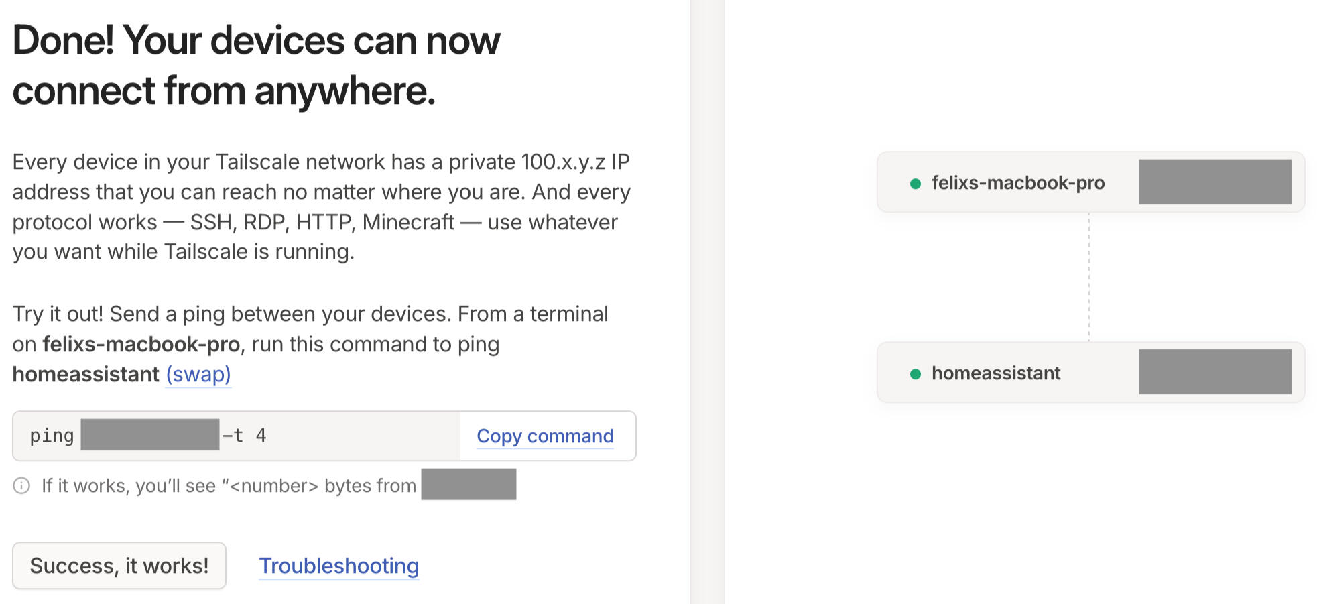This screenshot has width=1317, height=604.
Task: Click the hidden IP address on the felixs-macbook-pro card
Action: 1214,182
